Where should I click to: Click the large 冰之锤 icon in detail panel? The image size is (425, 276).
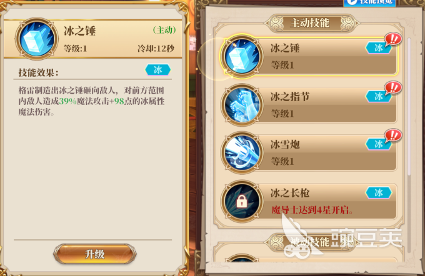coord(37,39)
